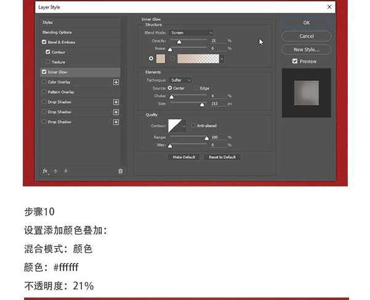Click the Choke slider handle

click(x=171, y=97)
